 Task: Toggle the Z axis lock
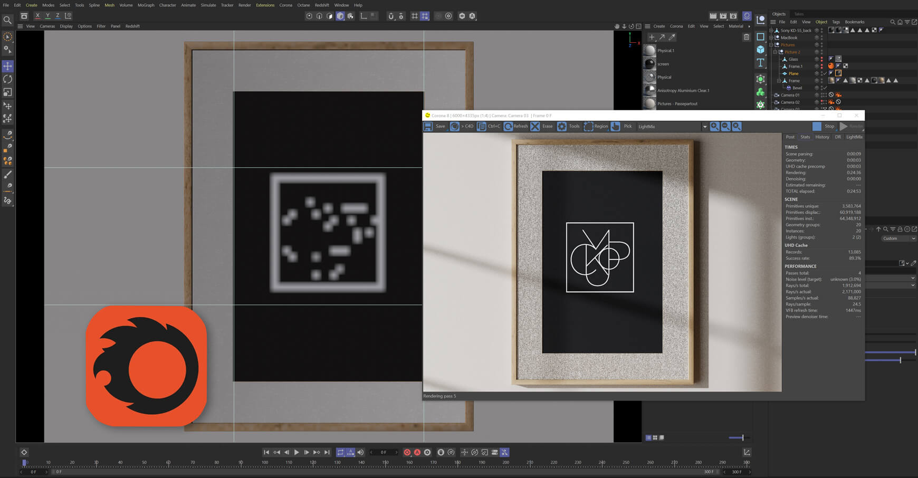[x=58, y=16]
